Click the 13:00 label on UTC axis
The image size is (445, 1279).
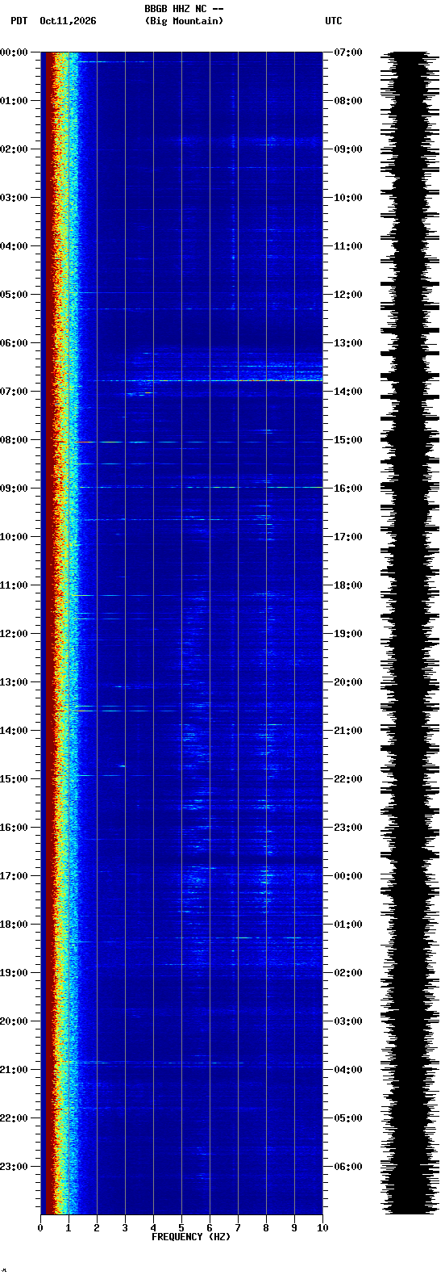pyautogui.click(x=348, y=343)
